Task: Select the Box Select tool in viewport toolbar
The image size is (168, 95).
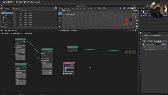Action: (60, 14)
